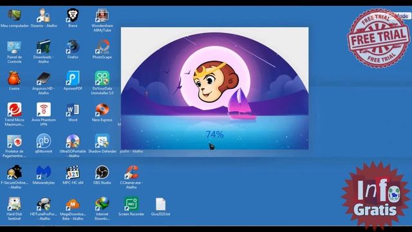Open the Lixeira recycle bin

(14, 78)
